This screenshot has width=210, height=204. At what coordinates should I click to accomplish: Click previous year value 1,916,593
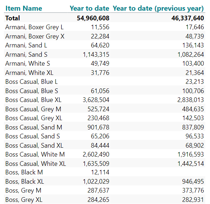191,154
